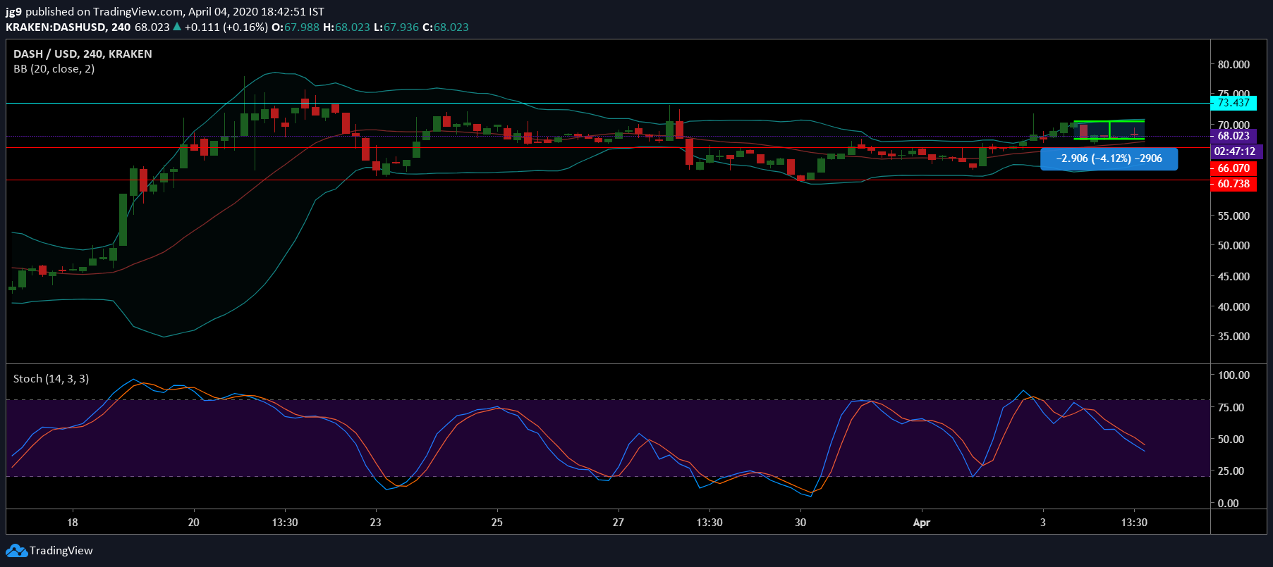
Task: Select the red 60.738 price label
Action: [1234, 184]
